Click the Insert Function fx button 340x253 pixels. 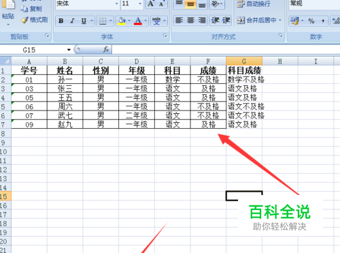106,49
